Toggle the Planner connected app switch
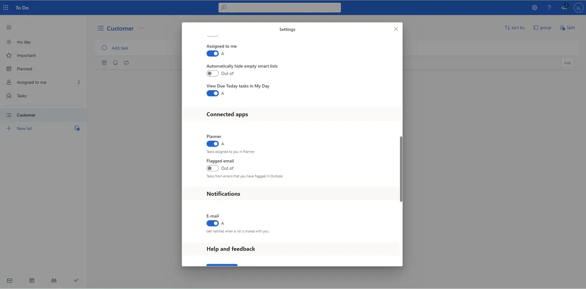586x289 pixels. (212, 144)
